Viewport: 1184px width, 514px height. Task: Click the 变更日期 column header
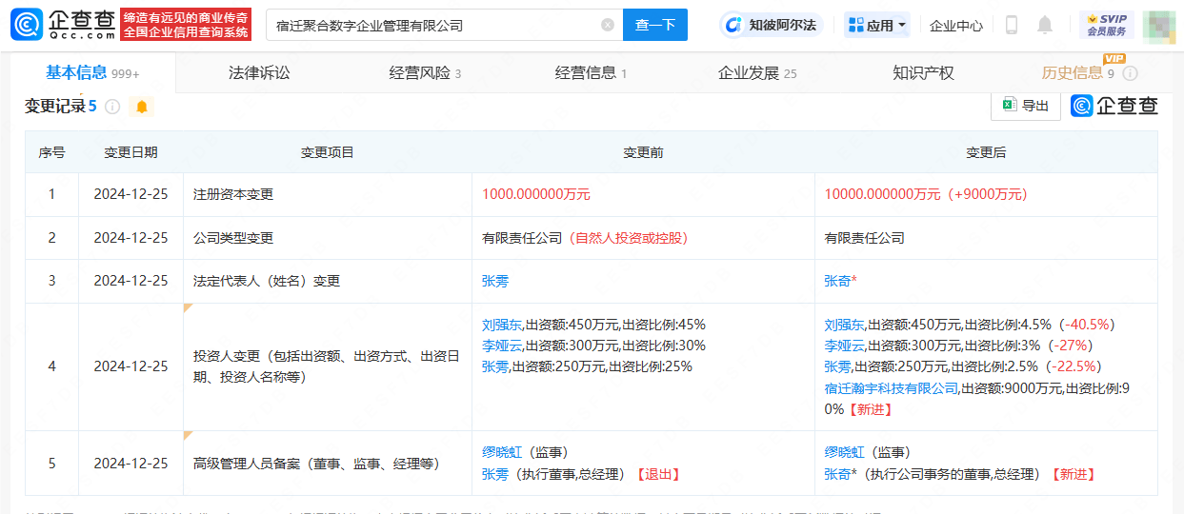click(x=130, y=152)
